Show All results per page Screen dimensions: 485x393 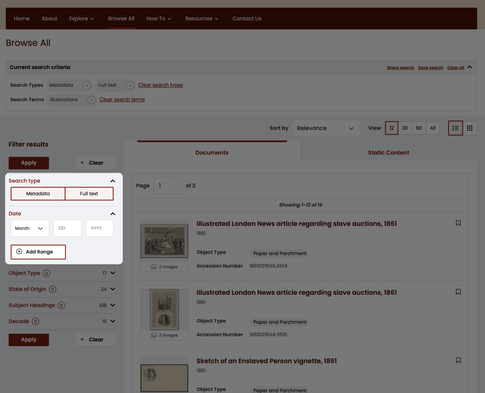pyautogui.click(x=433, y=128)
